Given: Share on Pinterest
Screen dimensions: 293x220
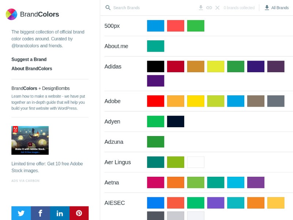Looking at the screenshot, I should (x=79, y=213).
